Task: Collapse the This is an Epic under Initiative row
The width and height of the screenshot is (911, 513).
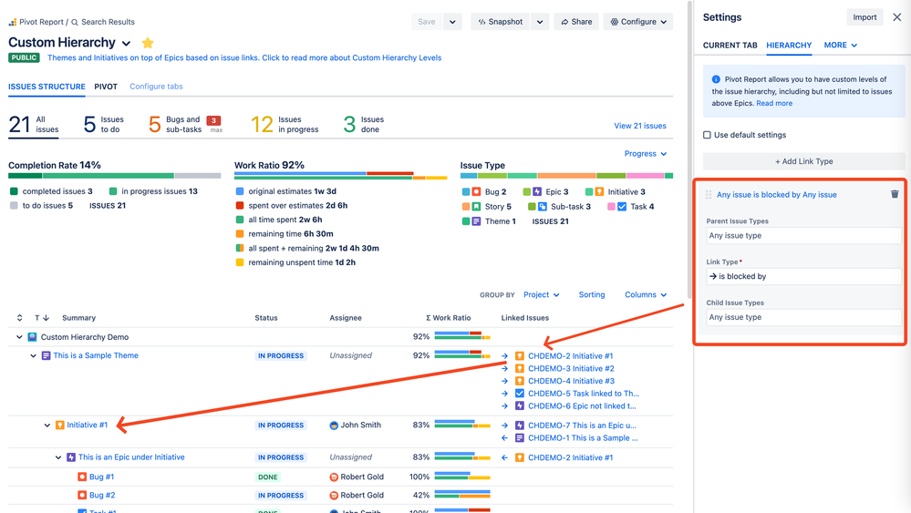Action: tap(58, 457)
